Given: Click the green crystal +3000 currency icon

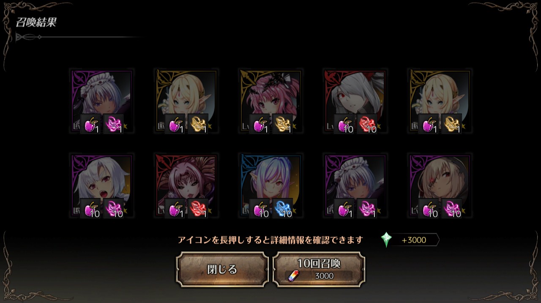Looking at the screenshot, I should [x=386, y=240].
